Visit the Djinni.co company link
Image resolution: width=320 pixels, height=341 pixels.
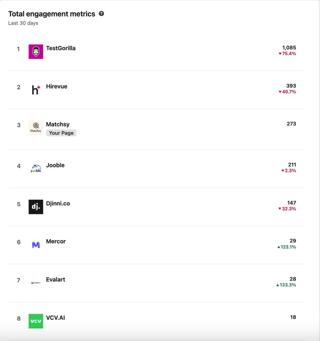point(58,203)
